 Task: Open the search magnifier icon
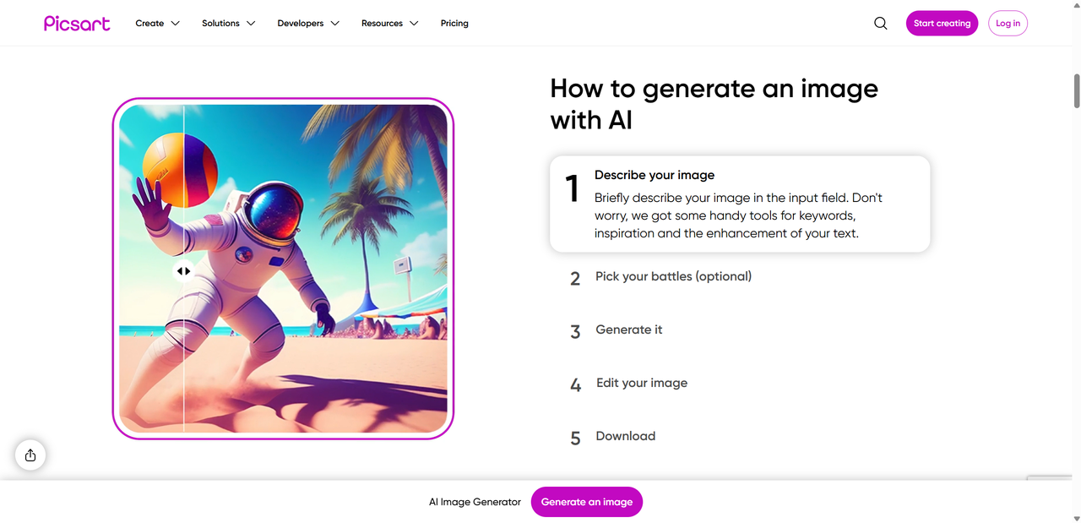click(881, 24)
